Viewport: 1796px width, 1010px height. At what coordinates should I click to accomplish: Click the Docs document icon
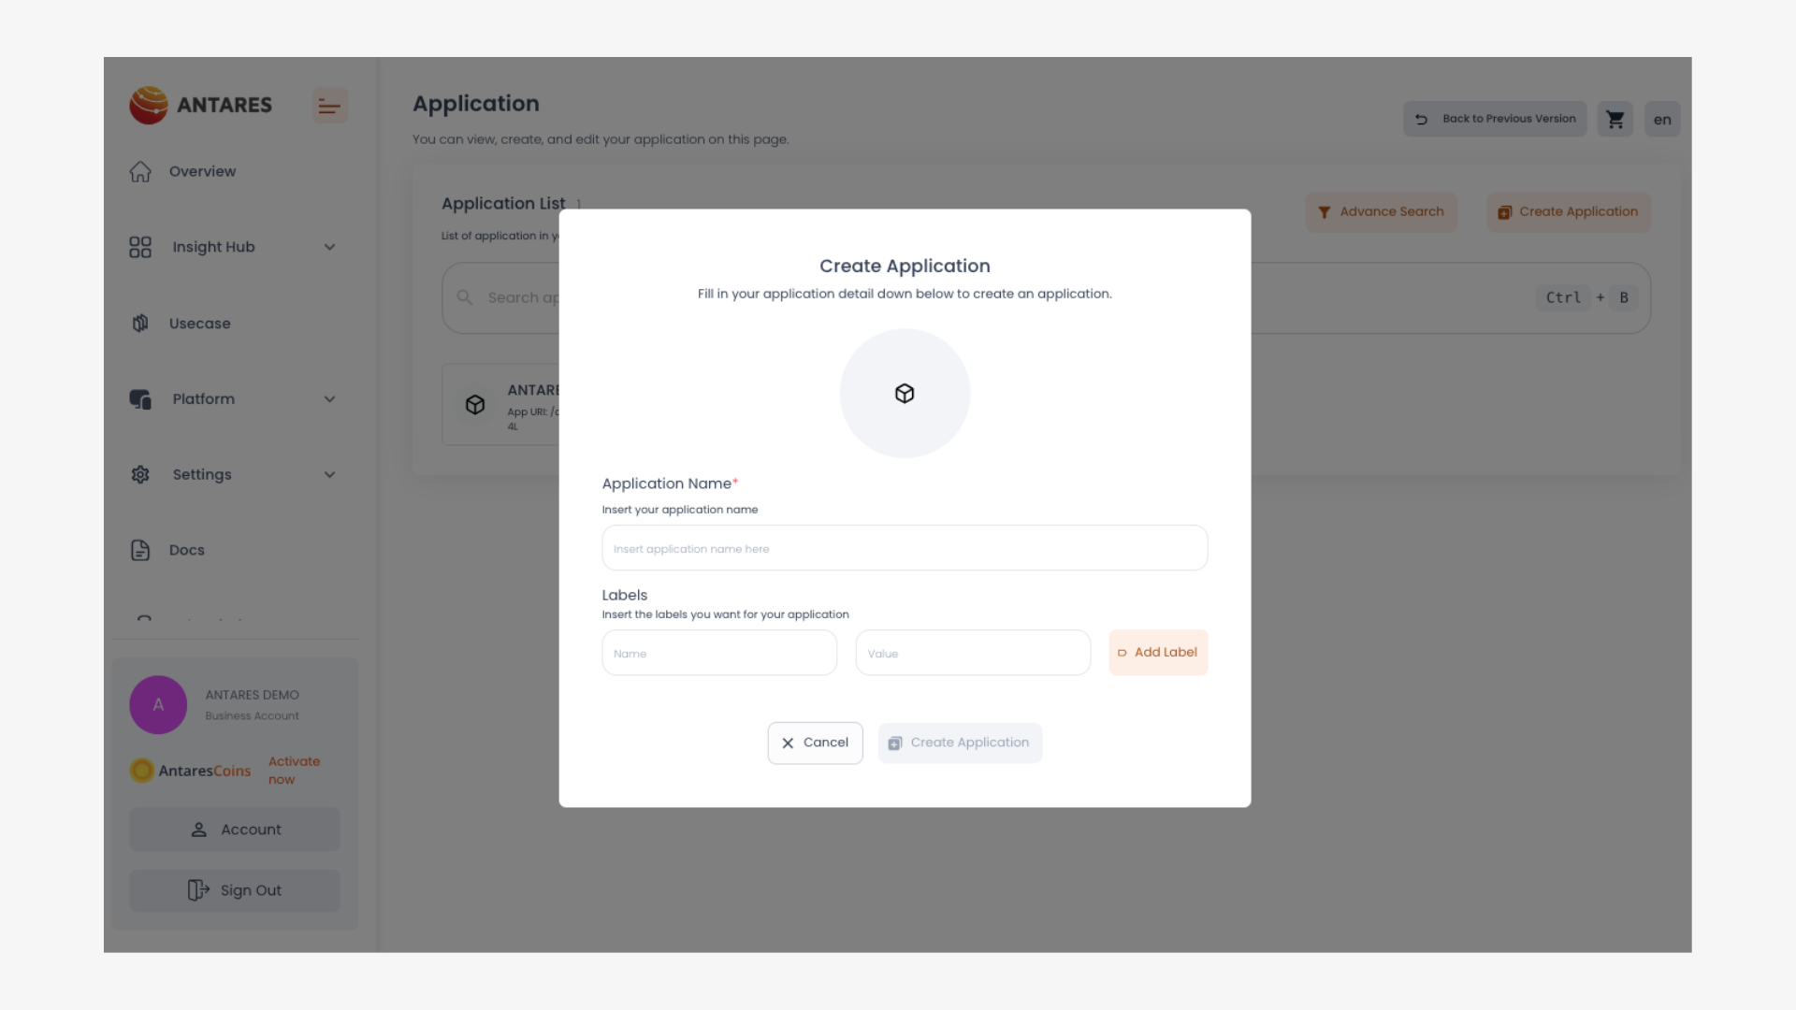coord(140,550)
